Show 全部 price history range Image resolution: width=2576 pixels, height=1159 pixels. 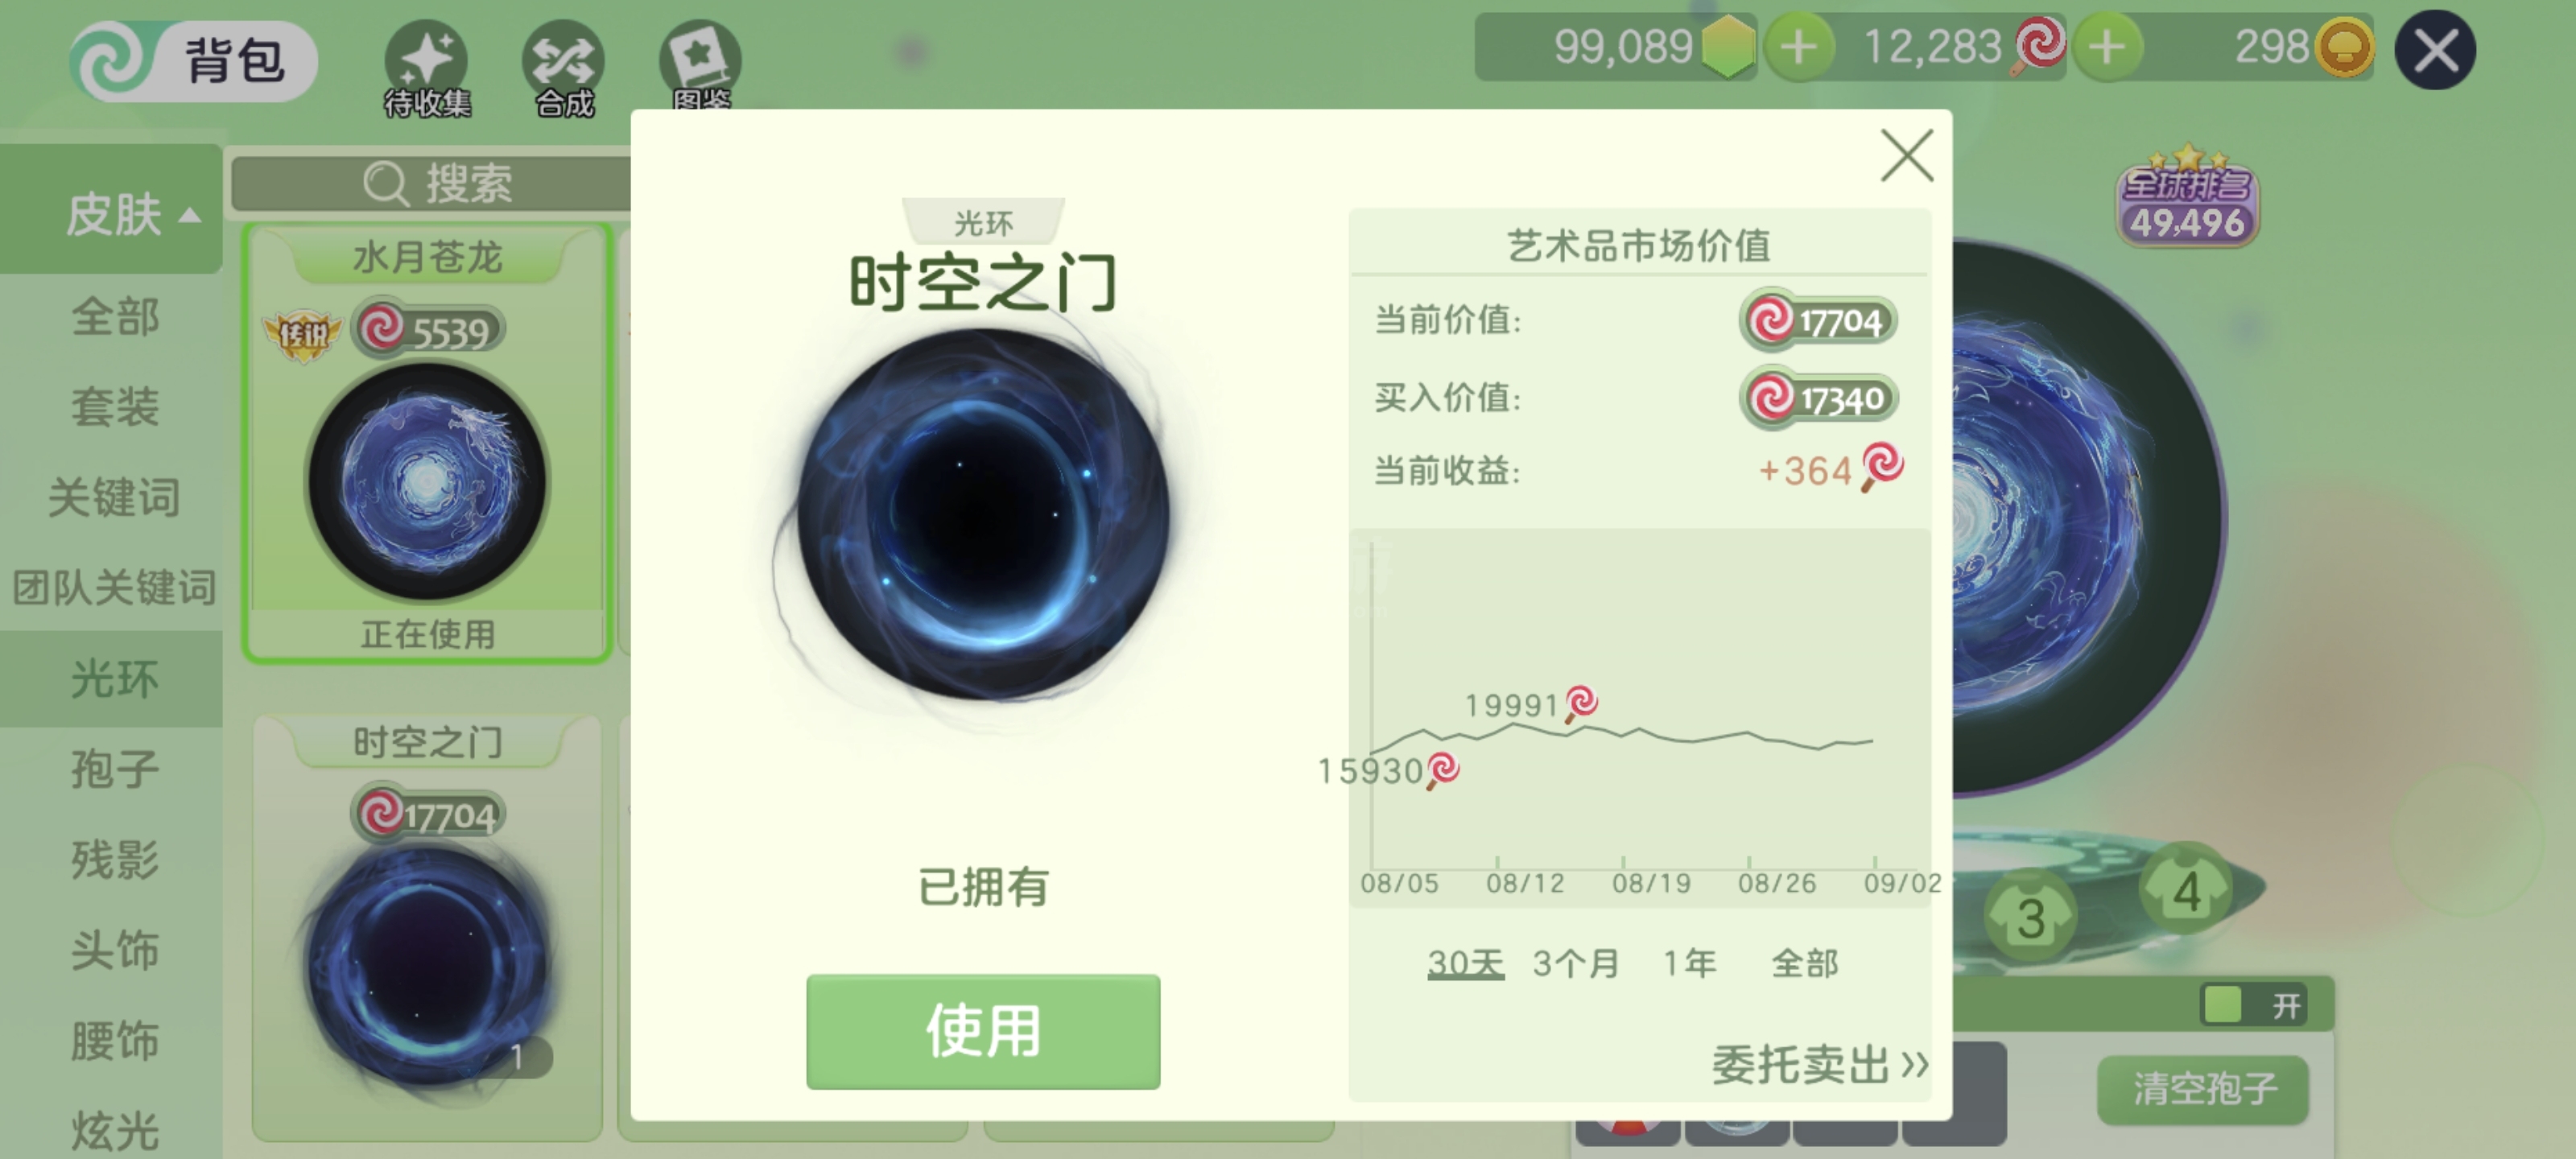(x=1804, y=963)
